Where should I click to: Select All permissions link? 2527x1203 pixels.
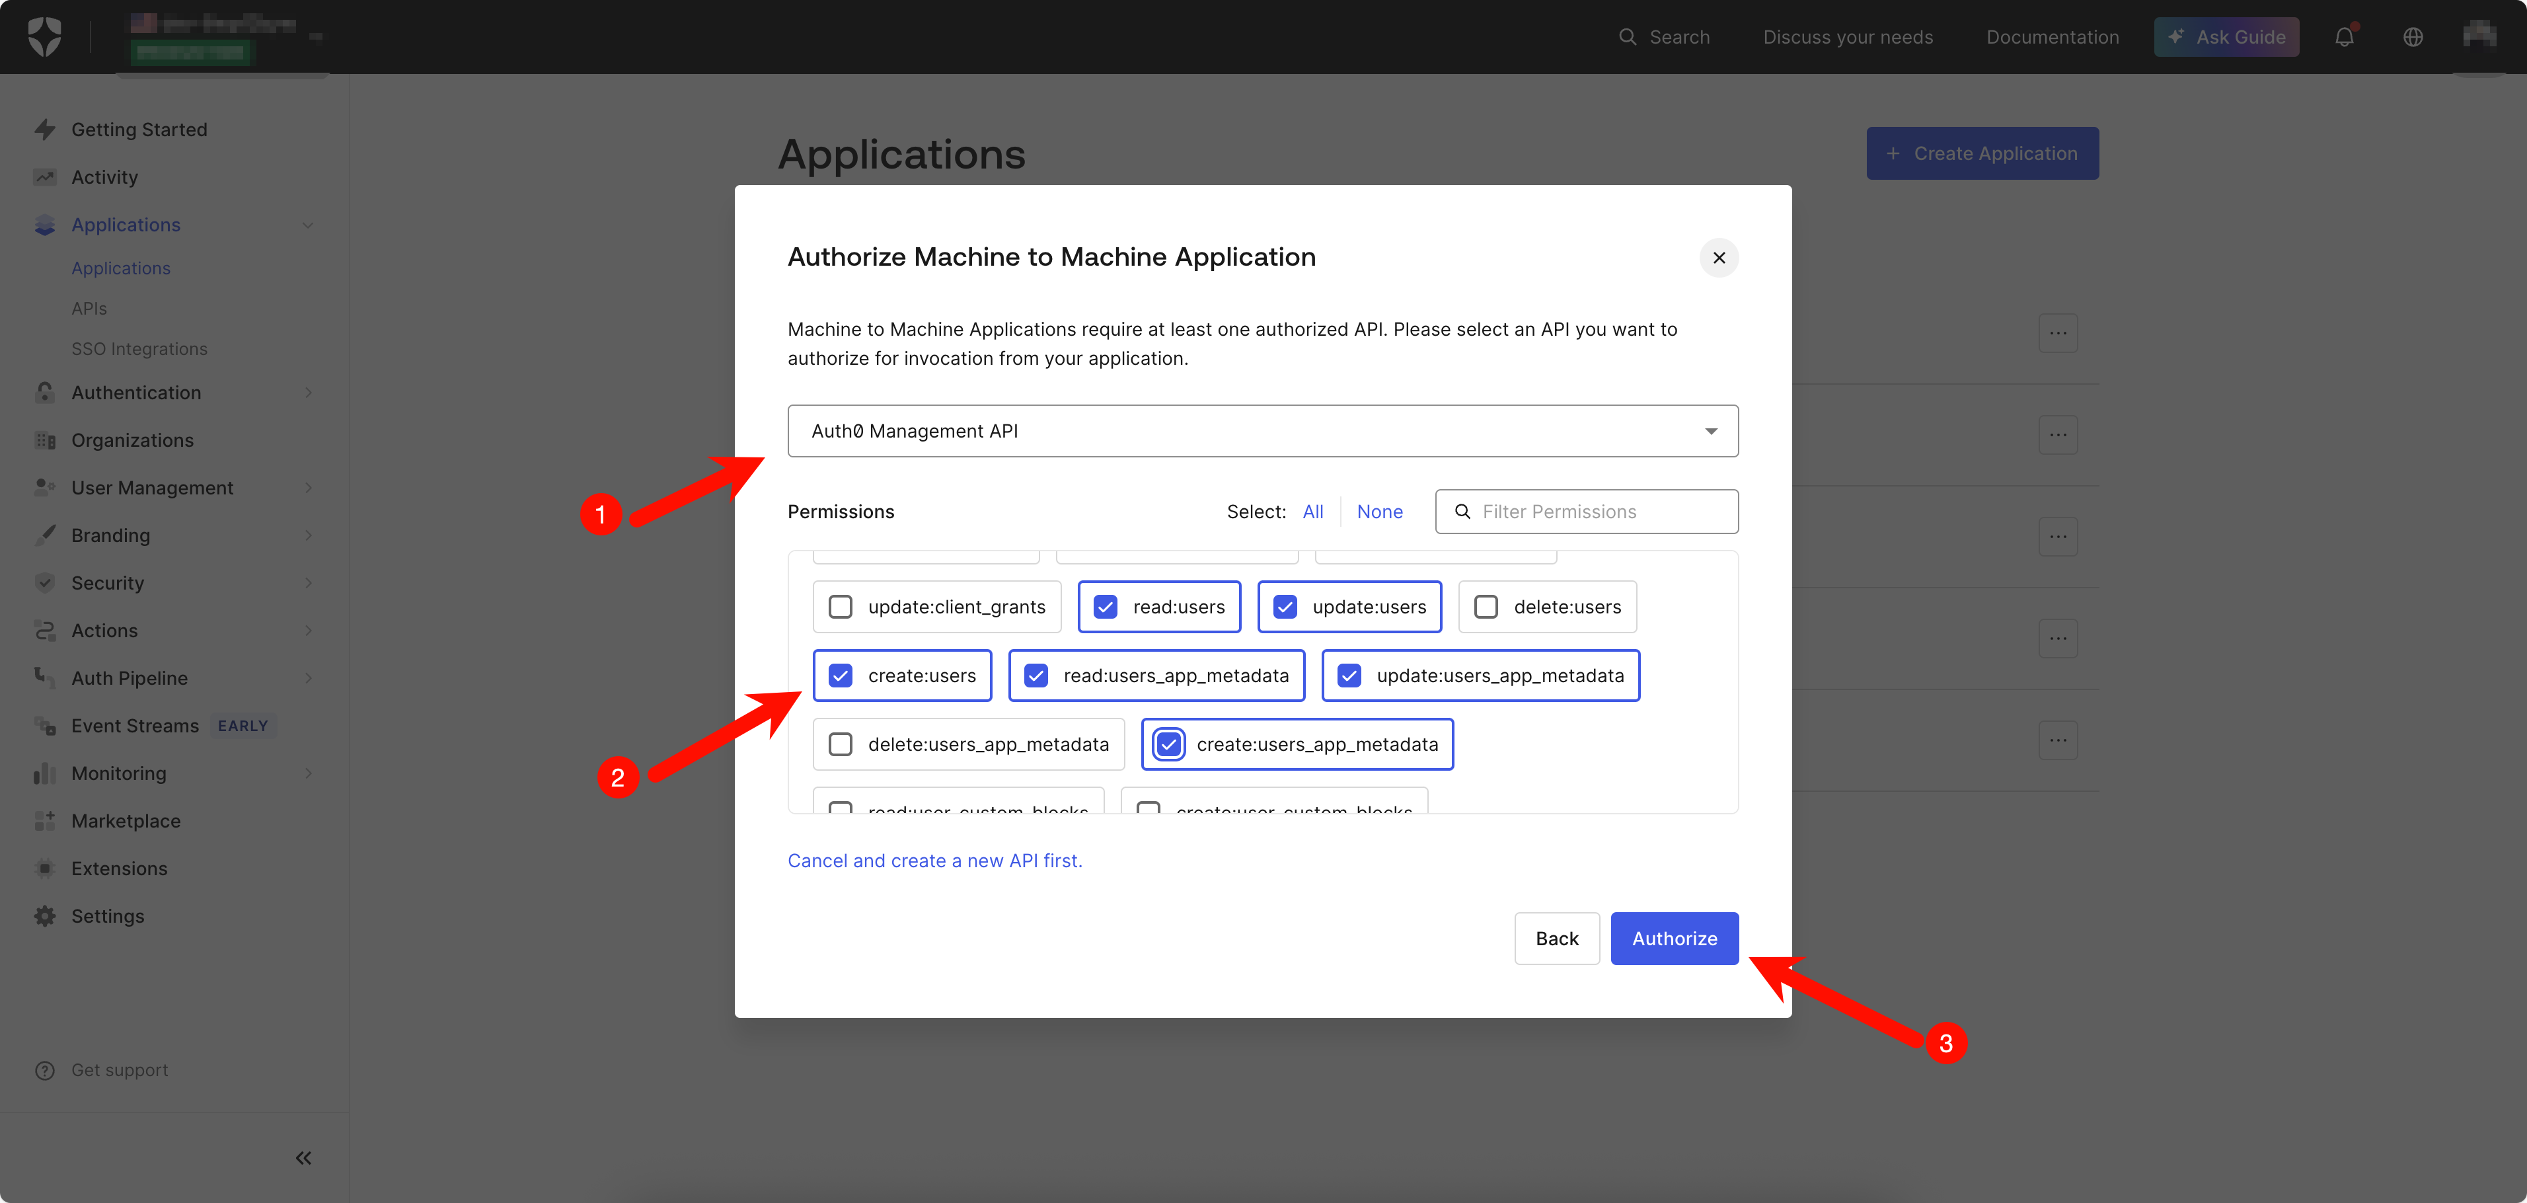tap(1312, 512)
